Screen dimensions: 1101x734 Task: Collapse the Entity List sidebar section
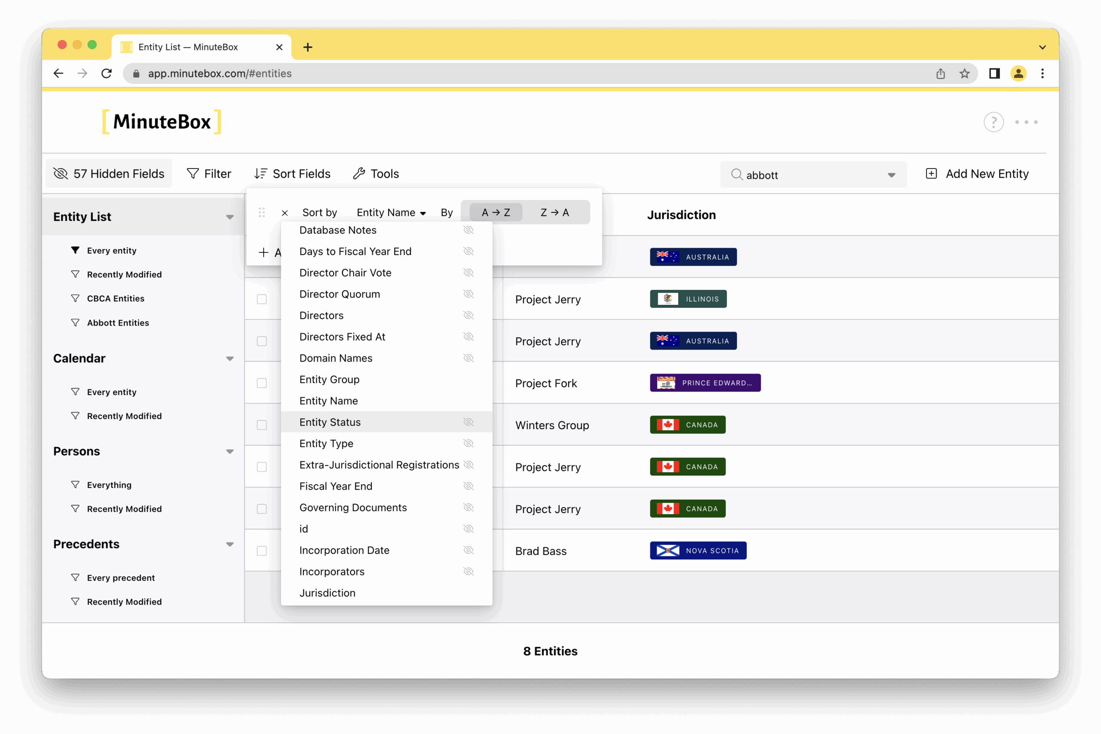tap(230, 217)
